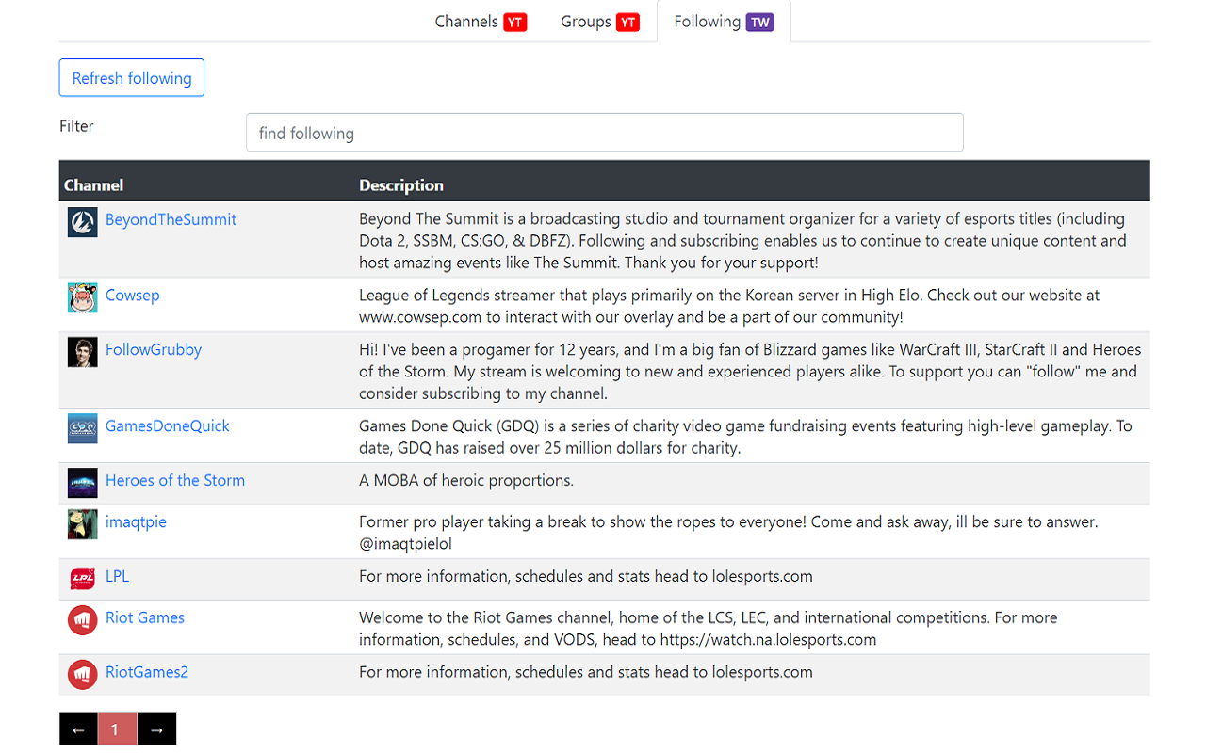
Task: Click the LPL row lolesports.com description
Action: [586, 576]
